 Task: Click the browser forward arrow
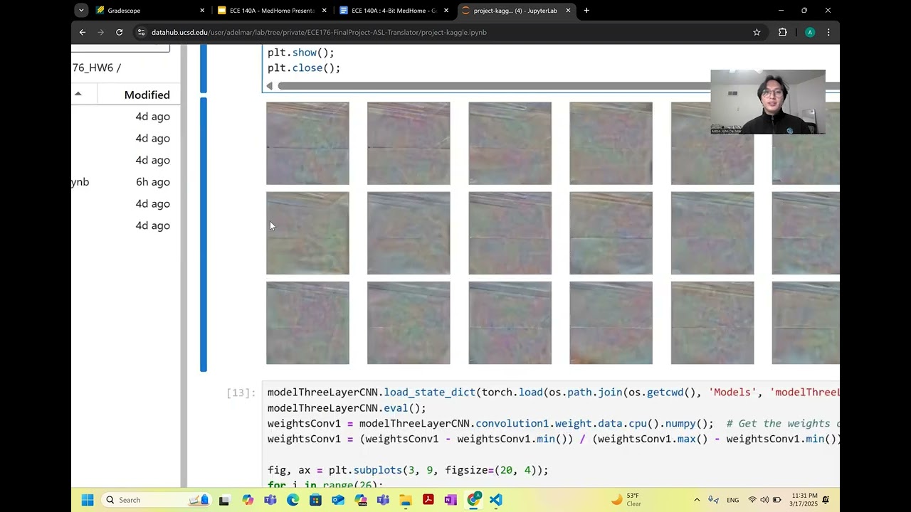coord(101,32)
